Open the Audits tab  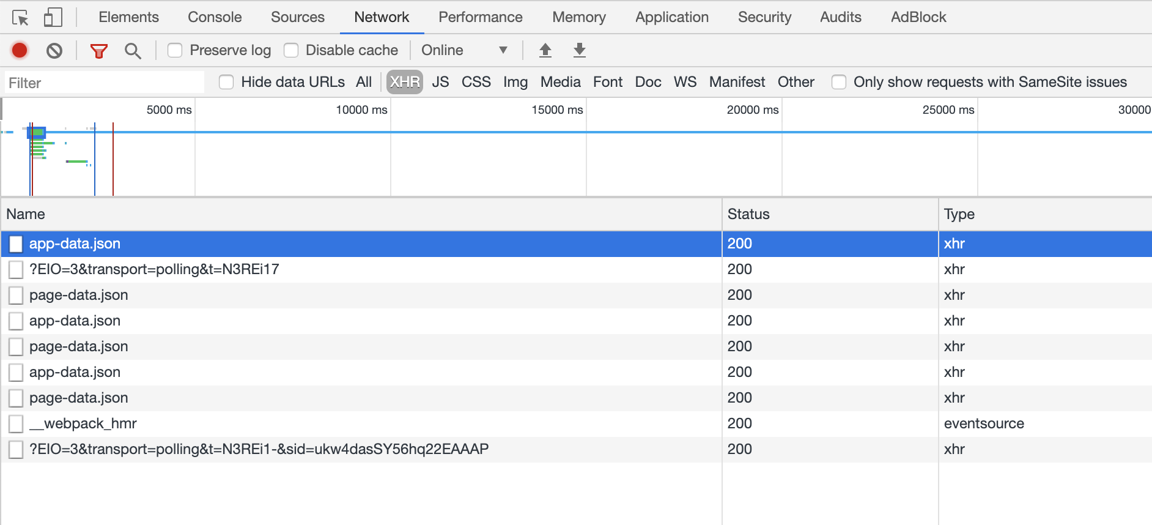tap(841, 17)
